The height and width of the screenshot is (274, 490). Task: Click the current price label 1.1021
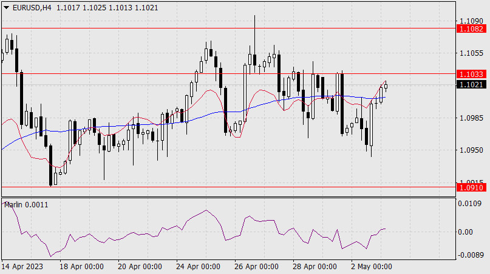click(471, 85)
